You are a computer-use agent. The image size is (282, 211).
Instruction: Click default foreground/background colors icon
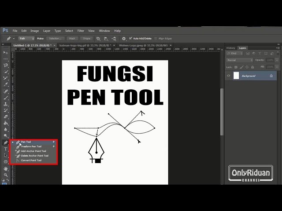coord(3,180)
